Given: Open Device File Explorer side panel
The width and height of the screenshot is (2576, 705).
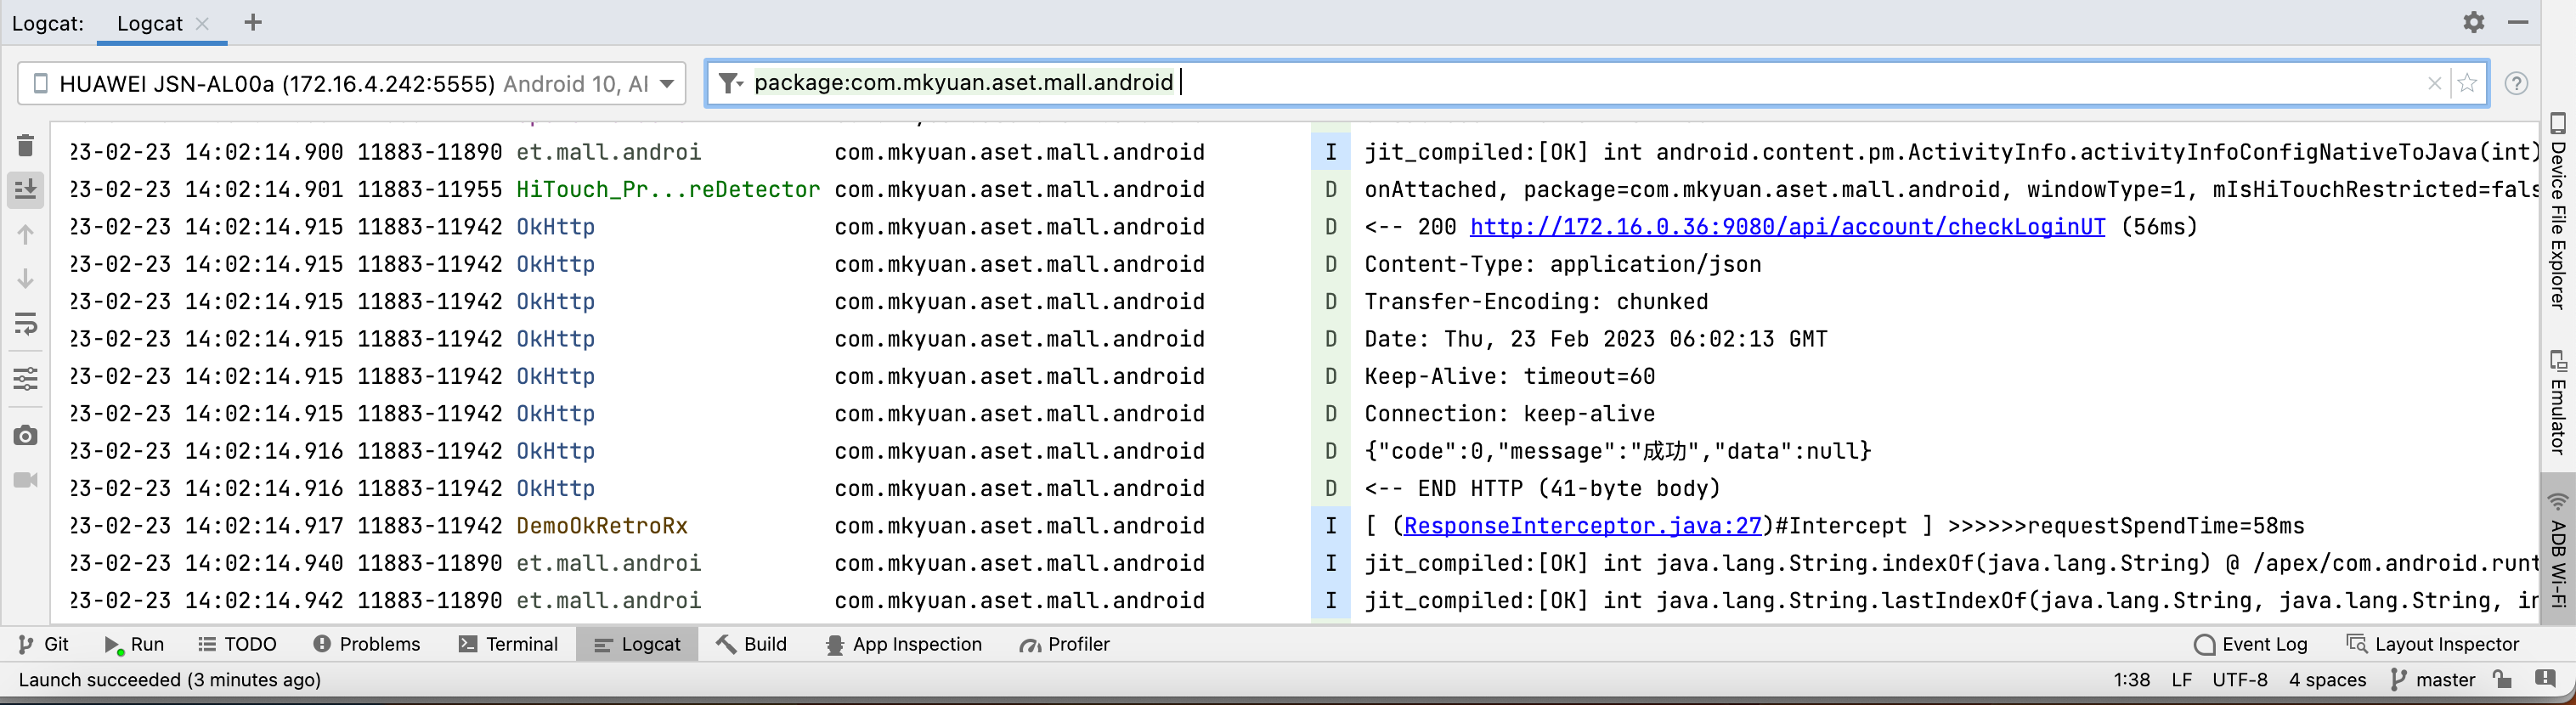Looking at the screenshot, I should point(2557,212).
